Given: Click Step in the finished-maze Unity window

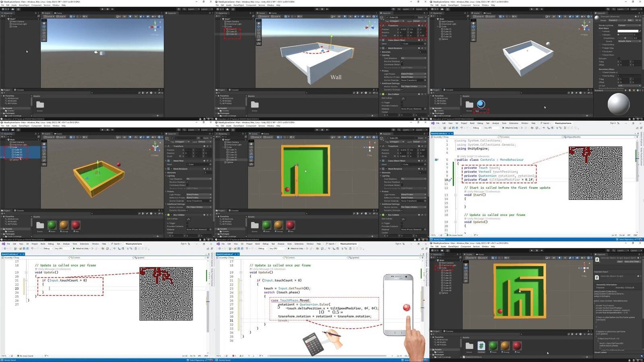Looking at the screenshot, I should (x=542, y=250).
